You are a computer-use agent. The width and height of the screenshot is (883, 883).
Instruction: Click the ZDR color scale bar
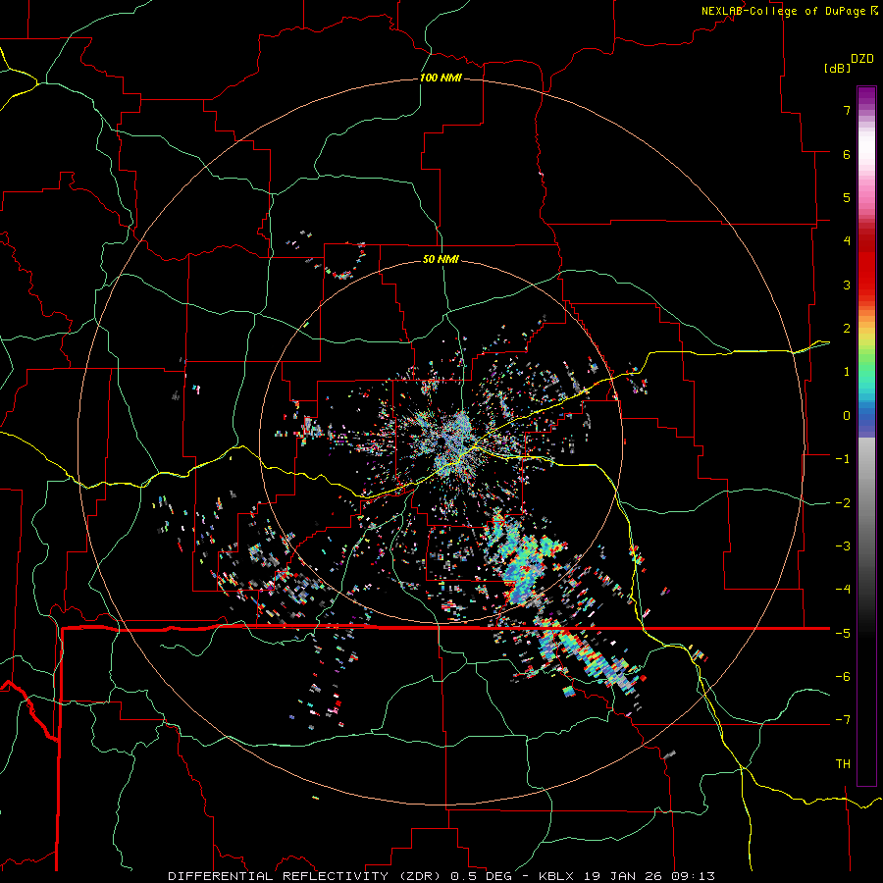[866, 436]
